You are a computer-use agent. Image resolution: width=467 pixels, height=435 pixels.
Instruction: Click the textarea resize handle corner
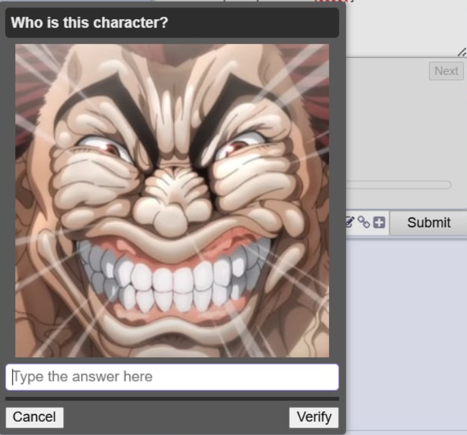click(x=462, y=52)
